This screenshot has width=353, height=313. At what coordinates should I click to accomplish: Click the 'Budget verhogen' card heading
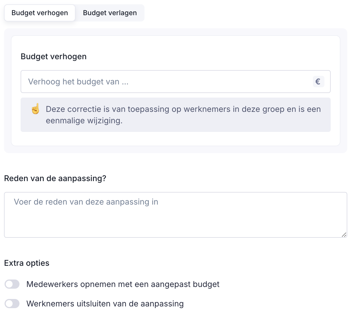point(53,56)
